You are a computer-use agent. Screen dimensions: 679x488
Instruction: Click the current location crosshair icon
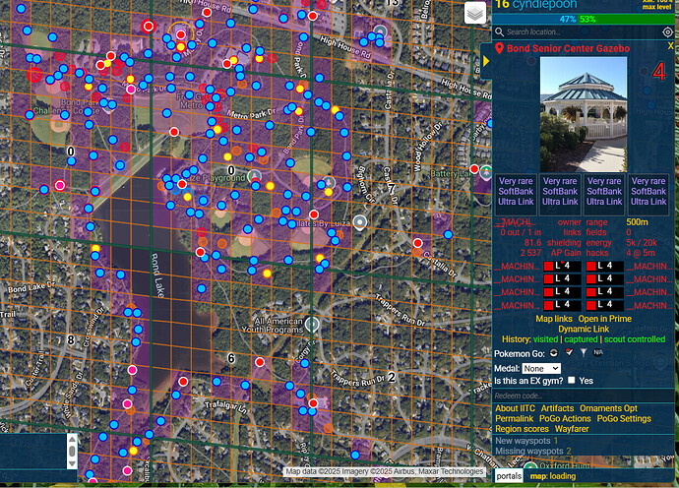coord(668,32)
